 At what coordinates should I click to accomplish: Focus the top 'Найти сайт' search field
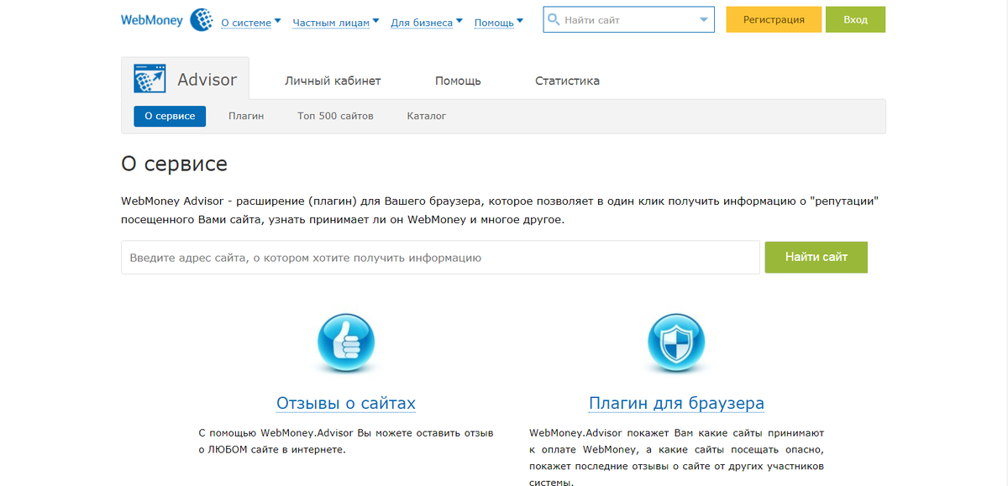[629, 19]
